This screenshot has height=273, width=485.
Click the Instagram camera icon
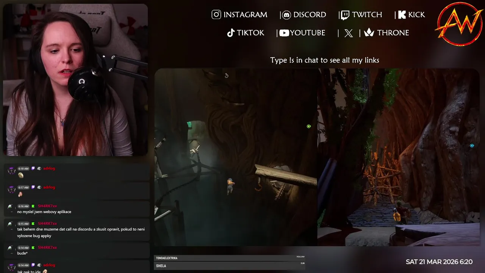pos(216,15)
